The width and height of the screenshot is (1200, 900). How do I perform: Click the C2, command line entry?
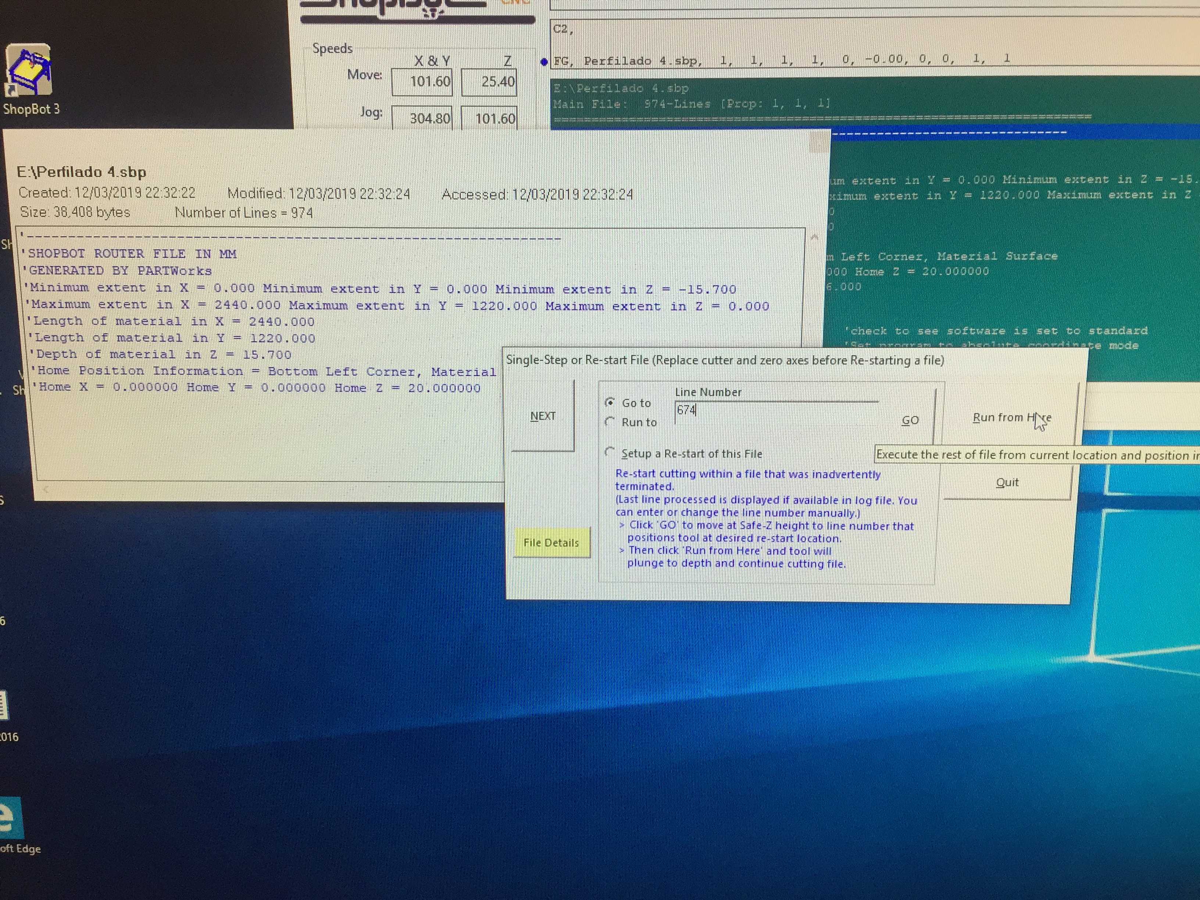tap(563, 29)
